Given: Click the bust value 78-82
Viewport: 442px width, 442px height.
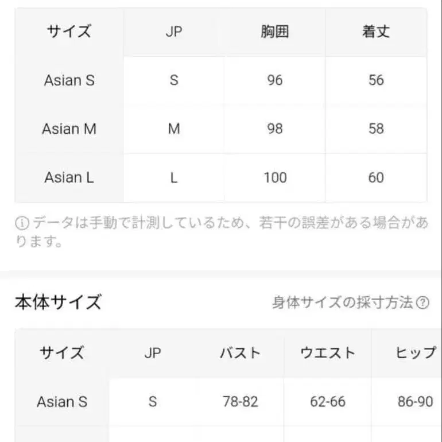Looking at the screenshot, I should [241, 401].
